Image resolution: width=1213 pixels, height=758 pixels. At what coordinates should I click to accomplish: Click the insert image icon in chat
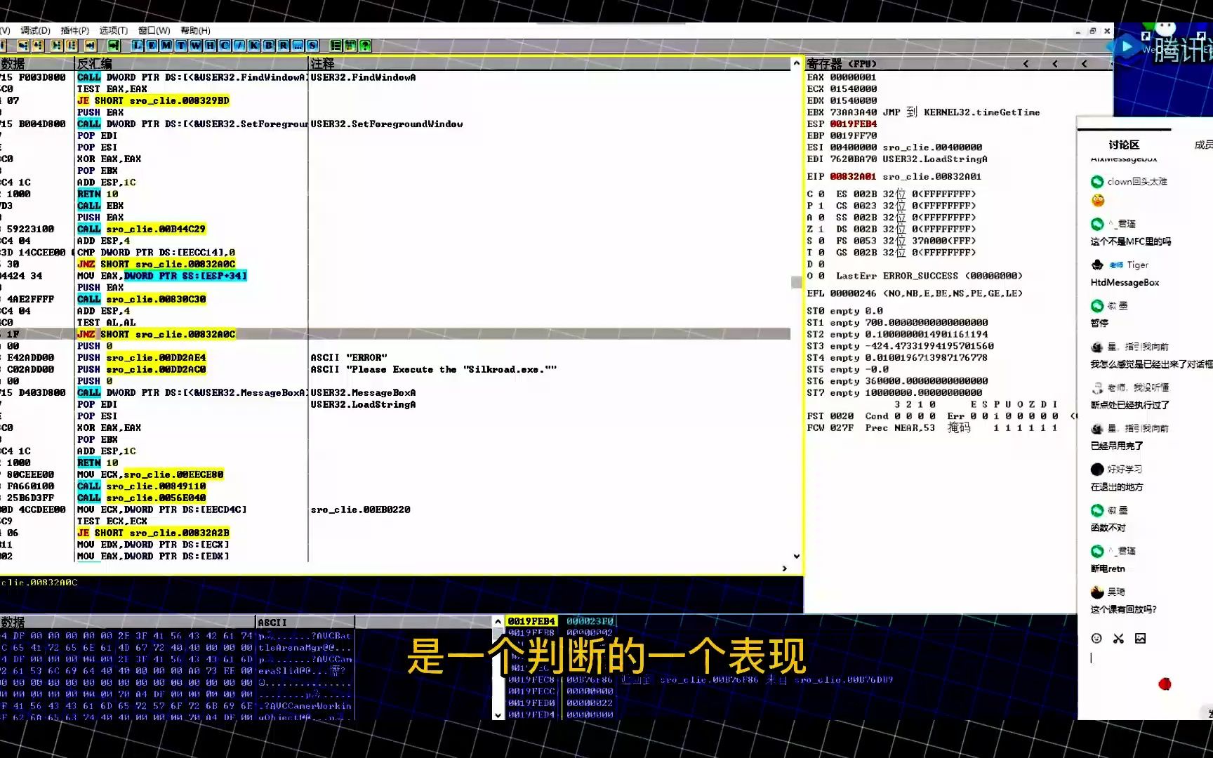(x=1140, y=638)
